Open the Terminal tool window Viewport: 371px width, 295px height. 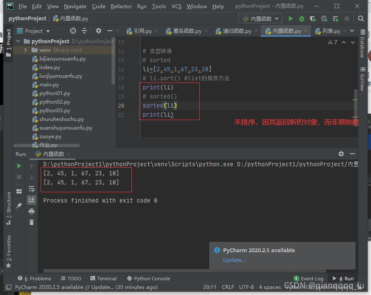(103, 279)
